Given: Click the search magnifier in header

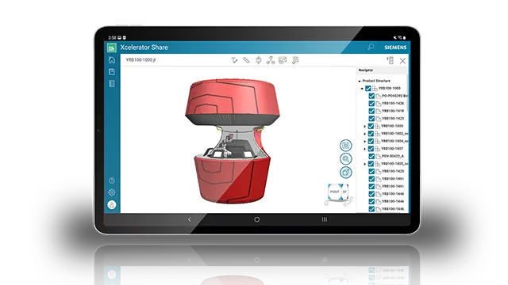Looking at the screenshot, I should pyautogui.click(x=371, y=47).
